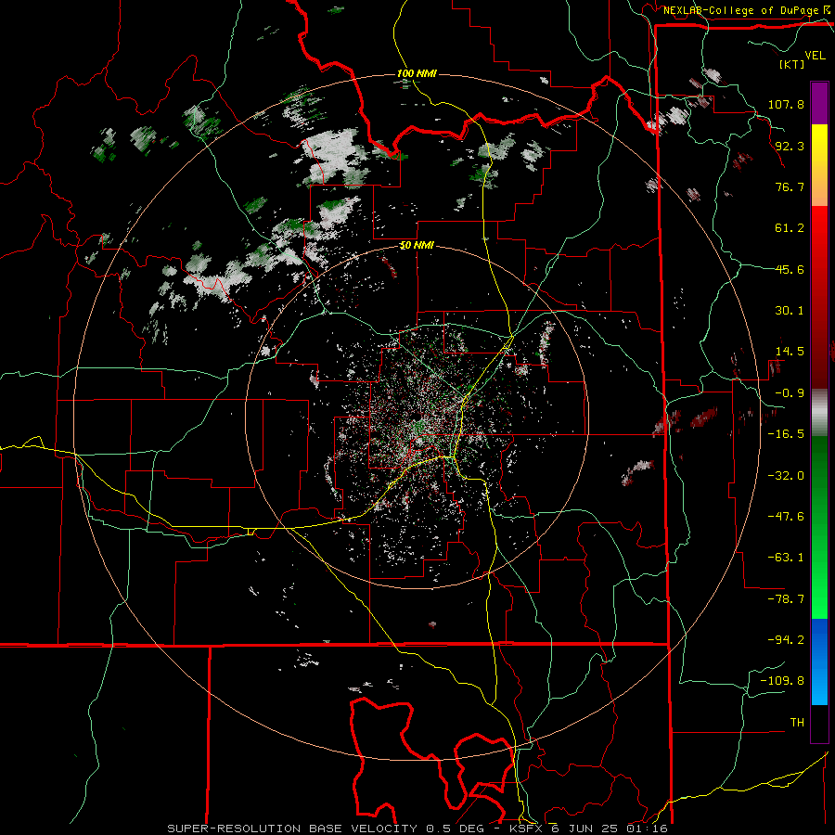Screen dimensions: 835x835
Task: Click the '50 NMI' range ring label
Action: 417,246
